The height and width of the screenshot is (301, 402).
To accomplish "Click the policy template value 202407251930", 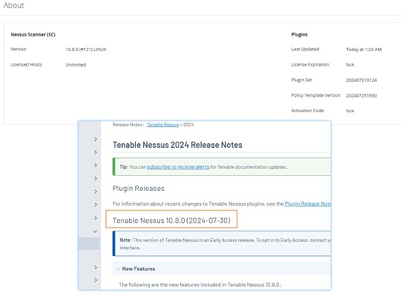I will 361,96.
